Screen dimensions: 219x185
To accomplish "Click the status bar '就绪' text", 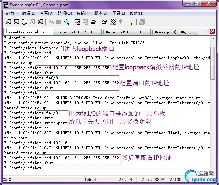I will coord(7,180).
